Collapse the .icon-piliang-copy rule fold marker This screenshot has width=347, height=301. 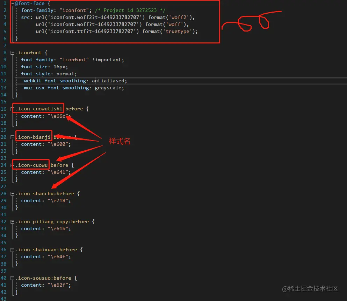(x=13, y=222)
